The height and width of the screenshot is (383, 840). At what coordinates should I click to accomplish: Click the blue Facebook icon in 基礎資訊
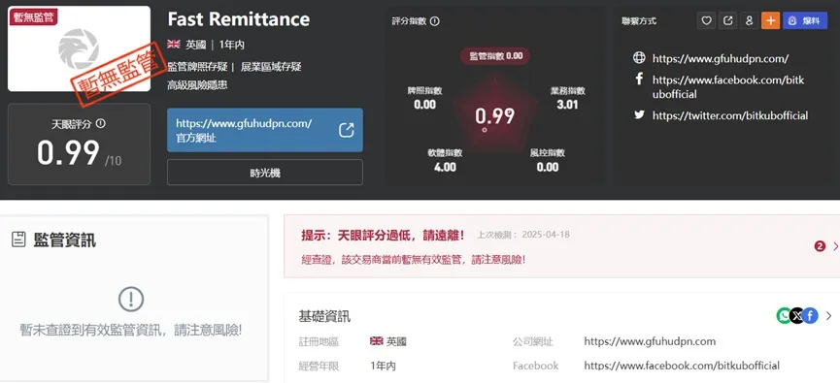coord(810,315)
